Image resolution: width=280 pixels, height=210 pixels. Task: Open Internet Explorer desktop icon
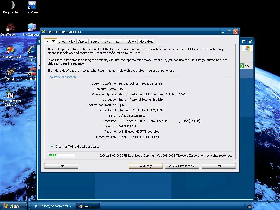coord(31,54)
